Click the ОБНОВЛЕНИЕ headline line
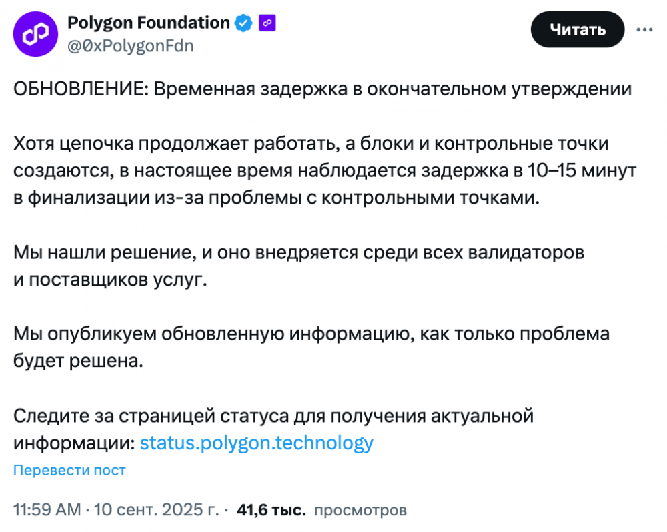 point(322,89)
